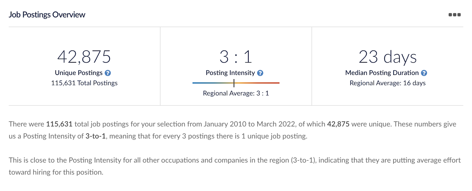This screenshot has height=191, width=472.
Task: Click the large 23 days figure
Action: pyautogui.click(x=387, y=57)
